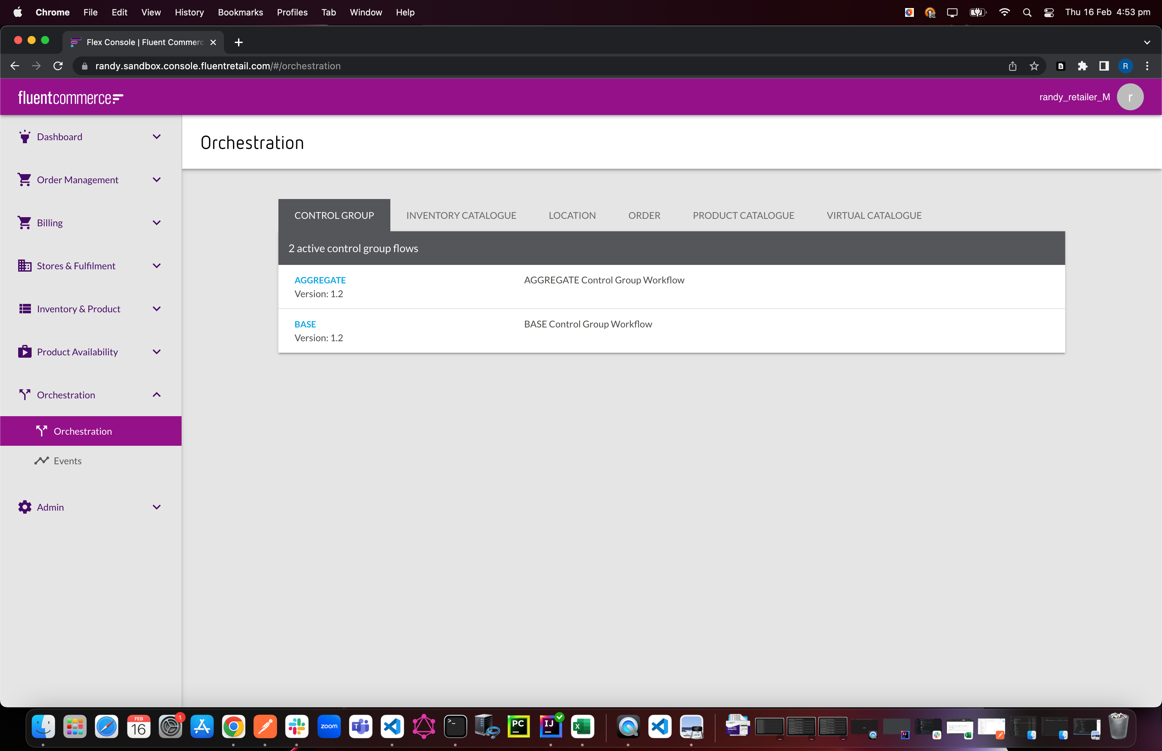Click the Dashboard sidebar label

(x=60, y=136)
